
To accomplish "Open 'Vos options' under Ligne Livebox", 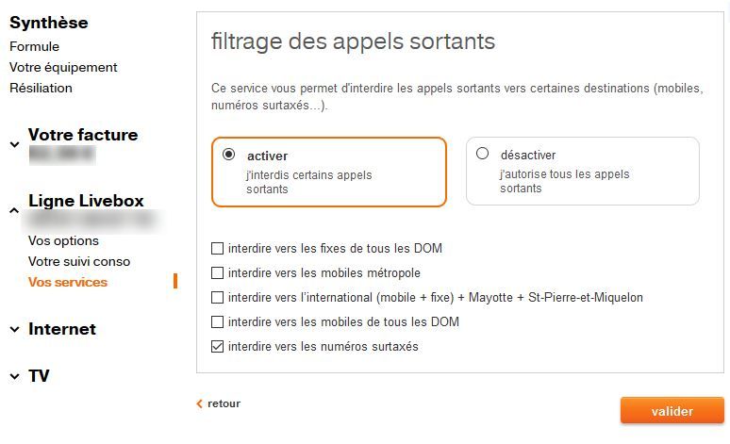I will tap(63, 240).
